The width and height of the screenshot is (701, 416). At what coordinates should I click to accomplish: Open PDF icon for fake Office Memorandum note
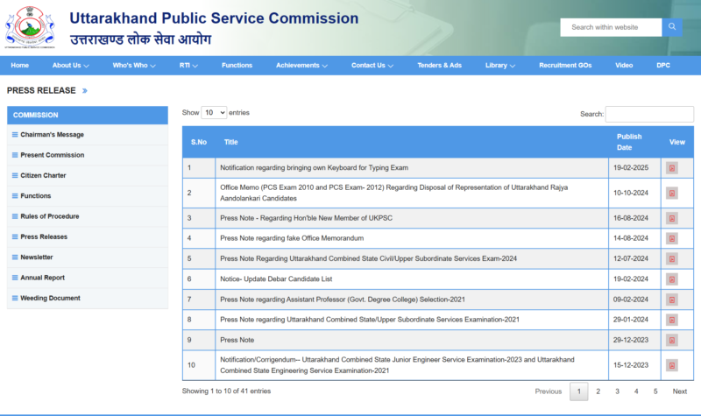[x=672, y=238]
